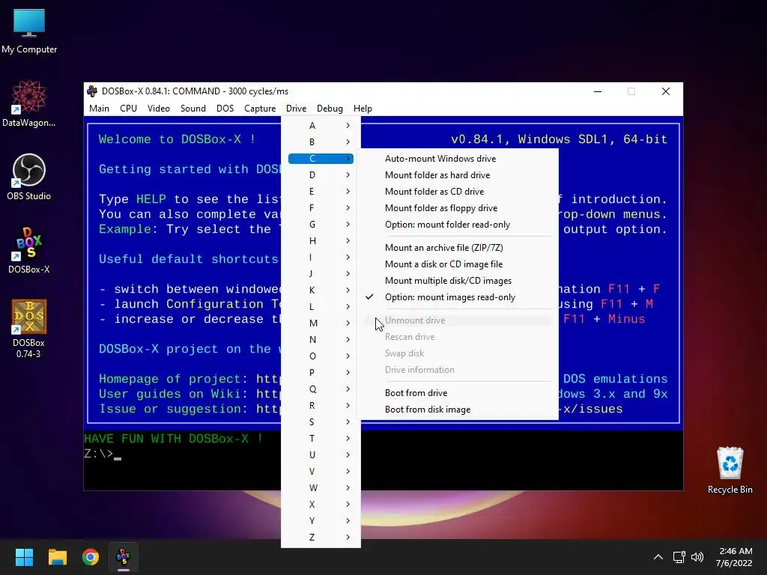767x575 pixels.
Task: Toggle Option: mount images read-only
Action: pyautogui.click(x=459, y=297)
